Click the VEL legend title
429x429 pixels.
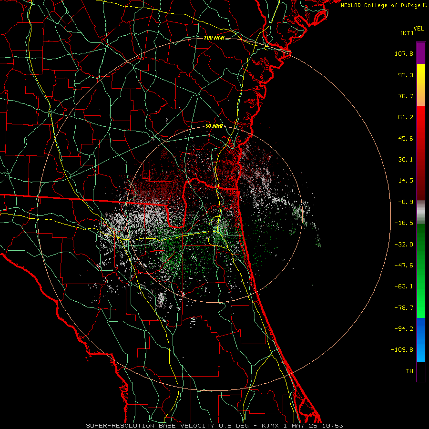pos(419,29)
